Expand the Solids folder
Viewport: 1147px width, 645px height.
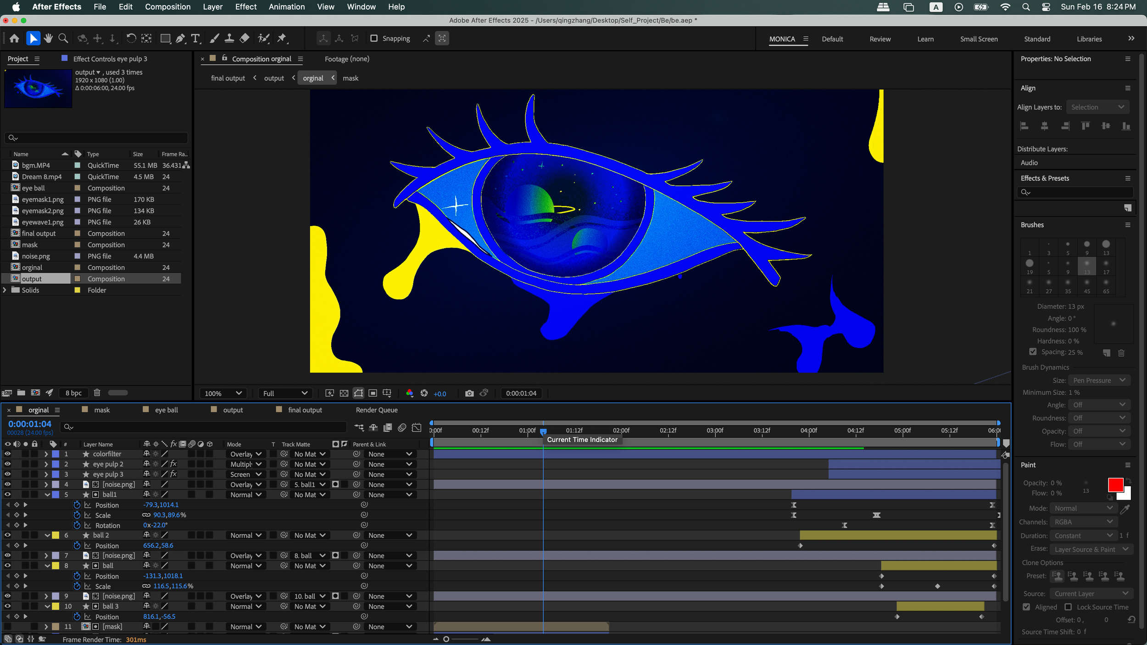pyautogui.click(x=5, y=290)
